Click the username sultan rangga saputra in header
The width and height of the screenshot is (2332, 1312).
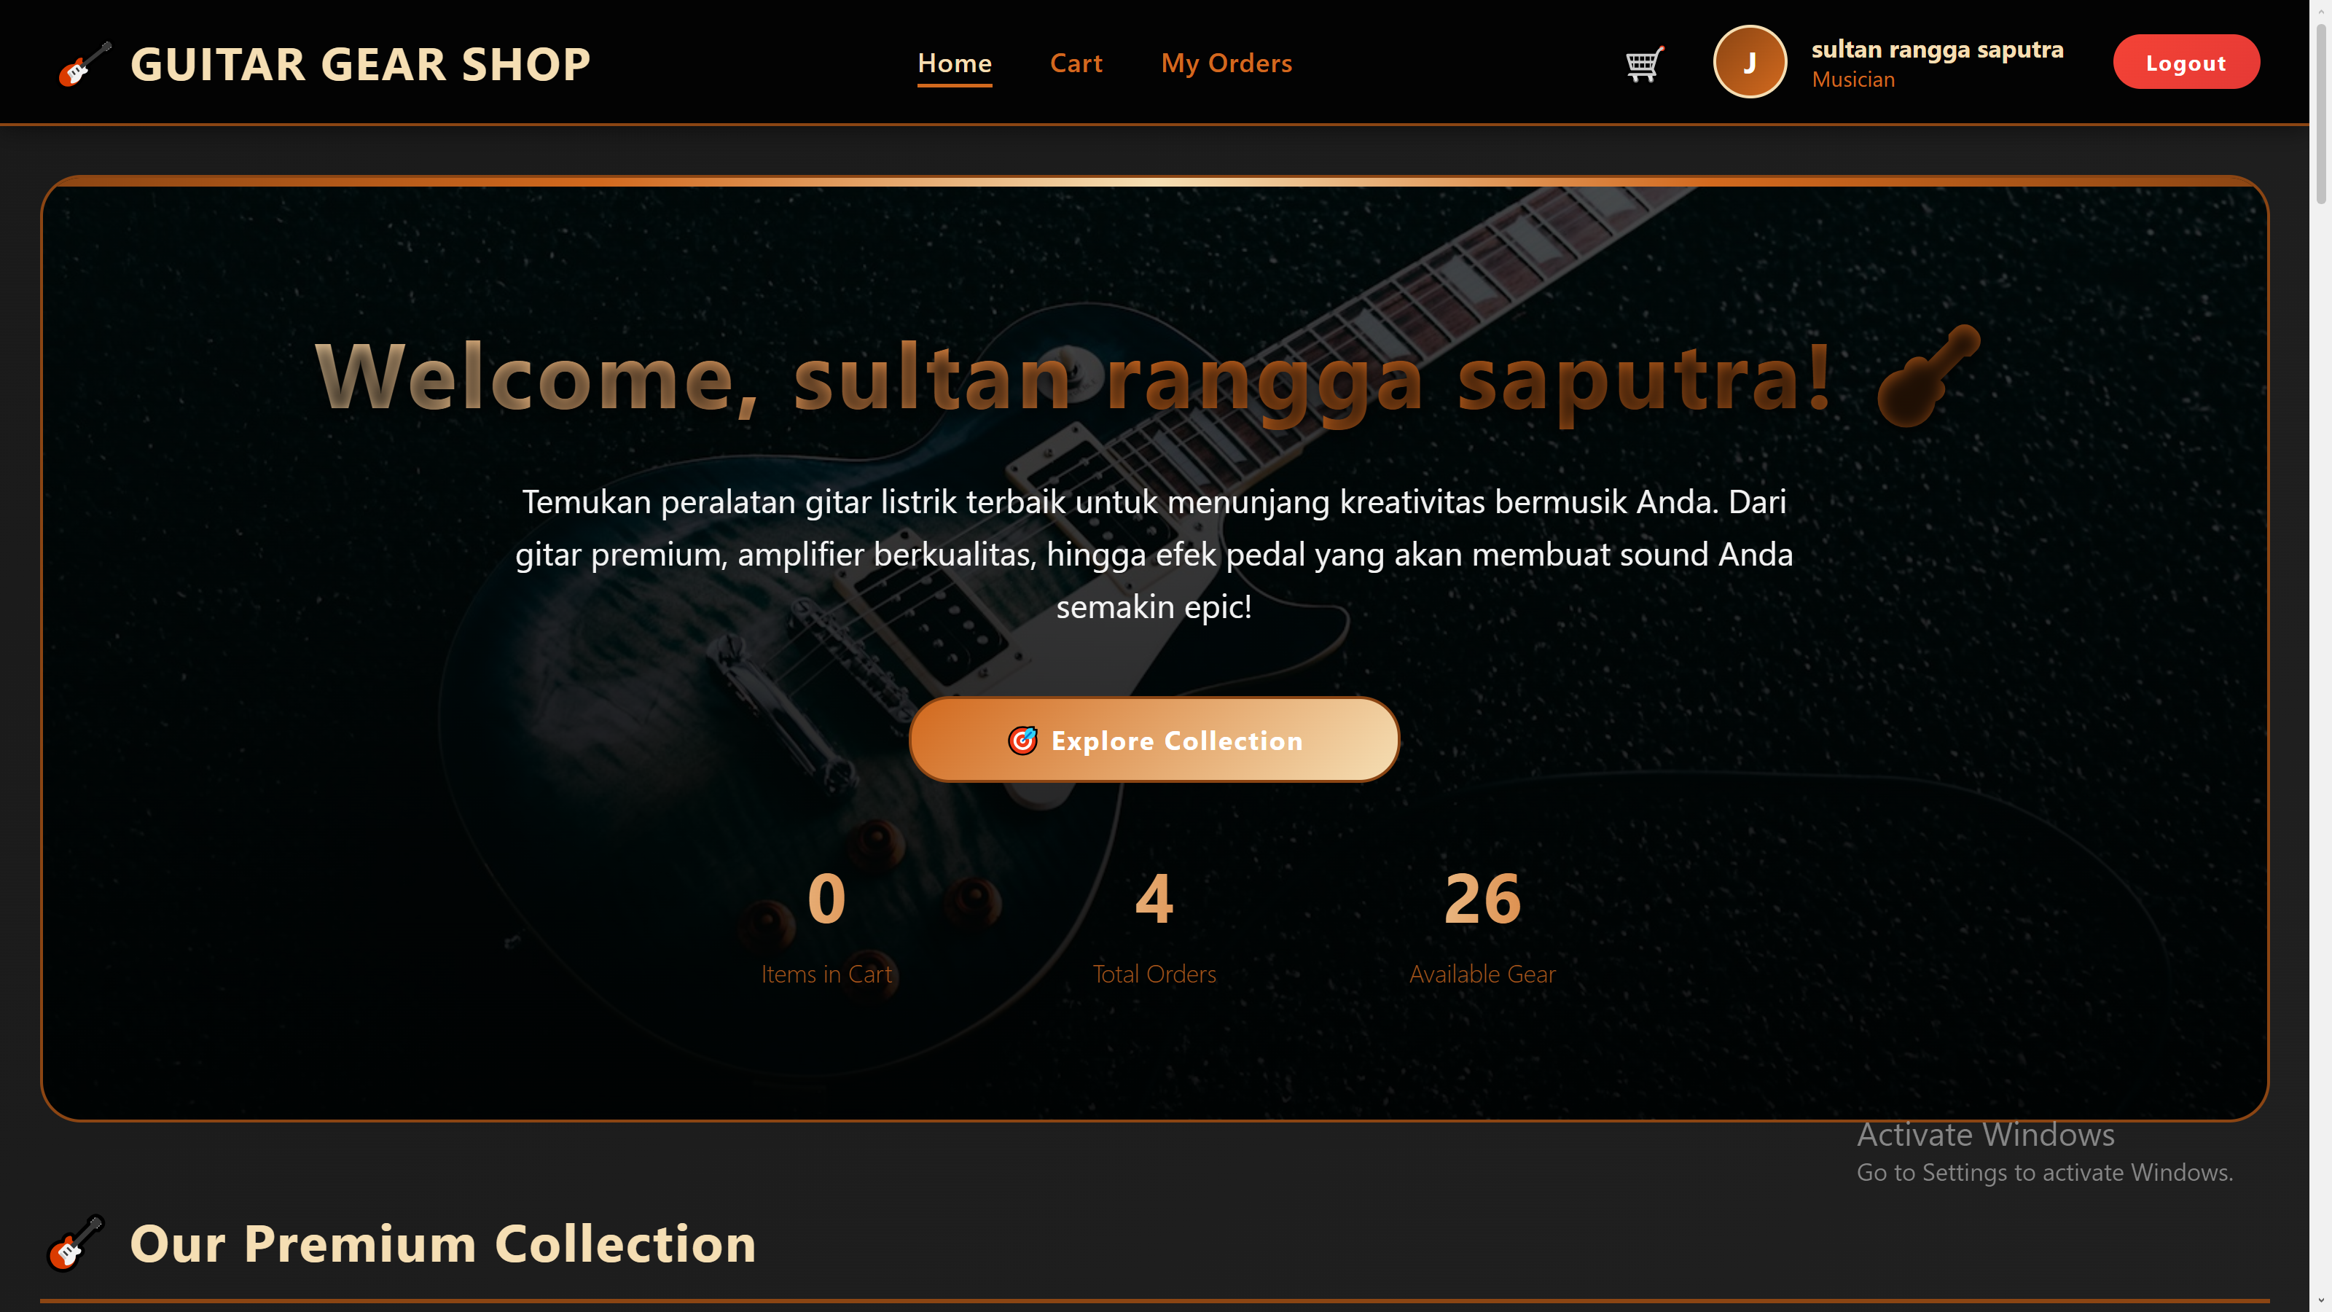point(1937,49)
